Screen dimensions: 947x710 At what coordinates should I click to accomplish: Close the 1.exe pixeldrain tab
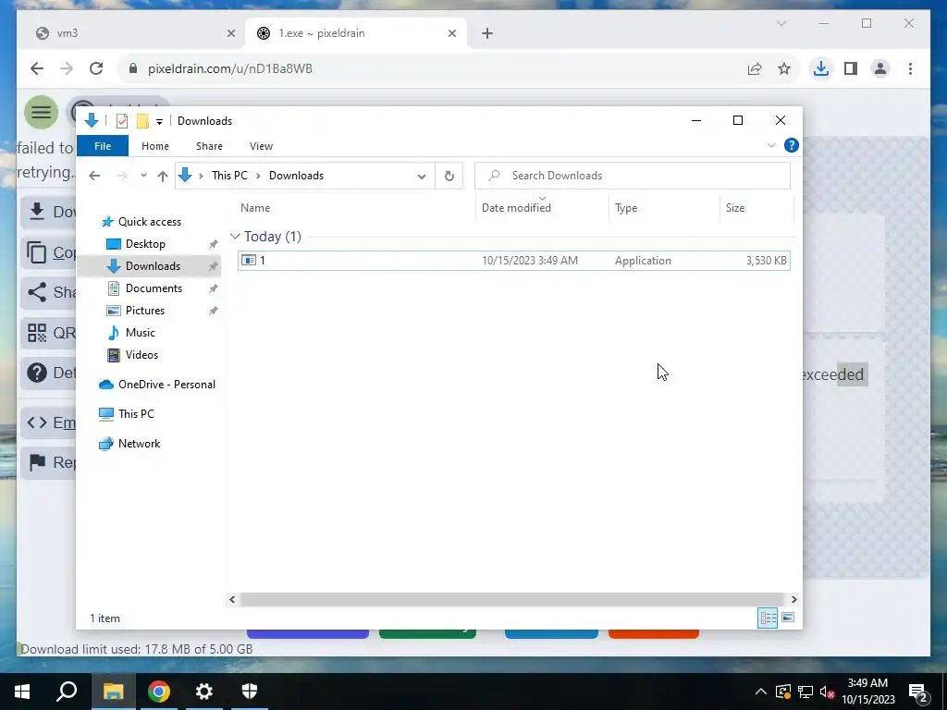tap(451, 33)
